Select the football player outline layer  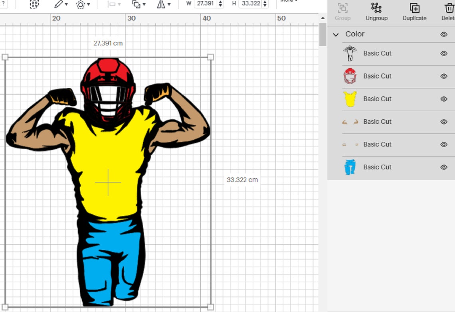point(377,53)
